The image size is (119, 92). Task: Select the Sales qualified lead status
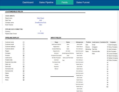tap(68, 58)
